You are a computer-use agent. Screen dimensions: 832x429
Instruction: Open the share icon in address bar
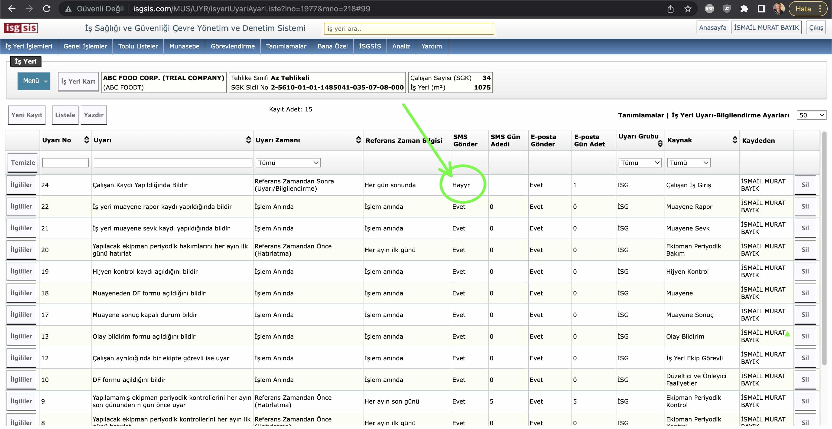pos(671,9)
